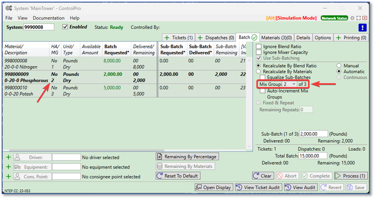Click the blue exclamation alert icon

[x=362, y=27]
